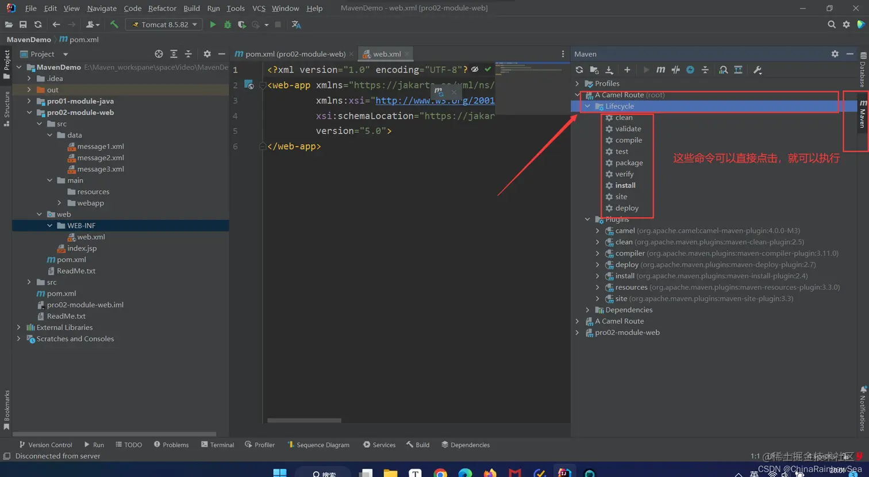This screenshot has width=869, height=477.
Task: Open Maven settings wrench icon
Action: (x=758, y=70)
